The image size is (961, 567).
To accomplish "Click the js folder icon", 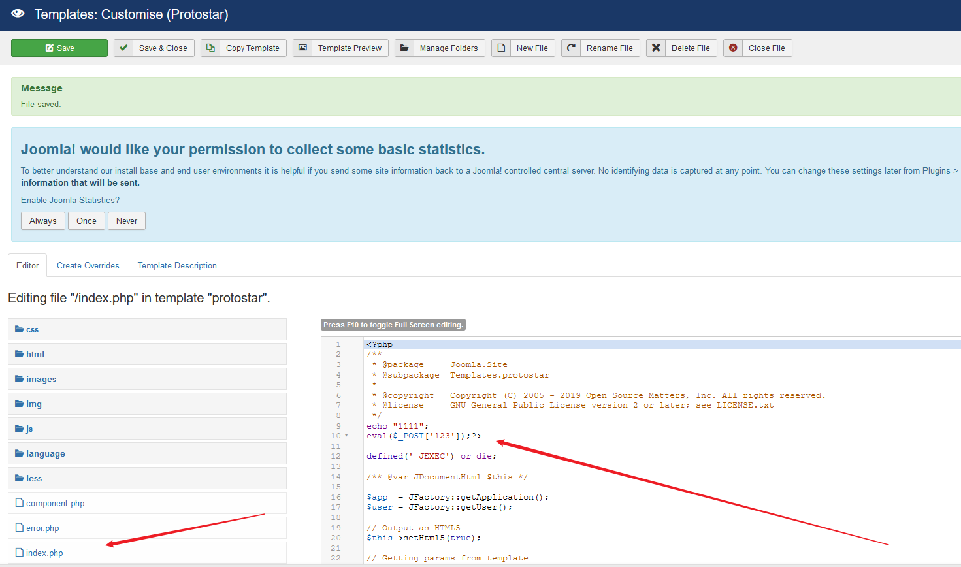I will (x=20, y=429).
